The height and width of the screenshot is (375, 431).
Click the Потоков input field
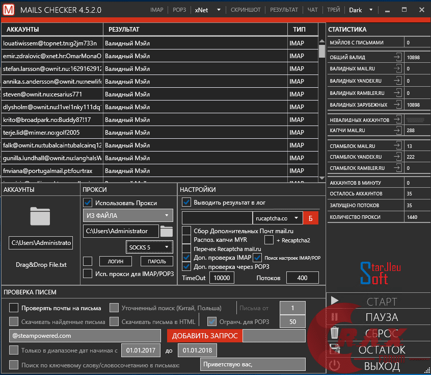coord(303,277)
